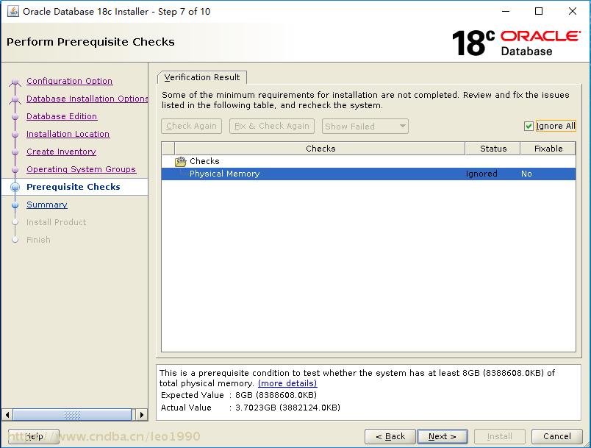This screenshot has height=448, width=591.
Task: Select the Verification Result tab
Action: (202, 77)
